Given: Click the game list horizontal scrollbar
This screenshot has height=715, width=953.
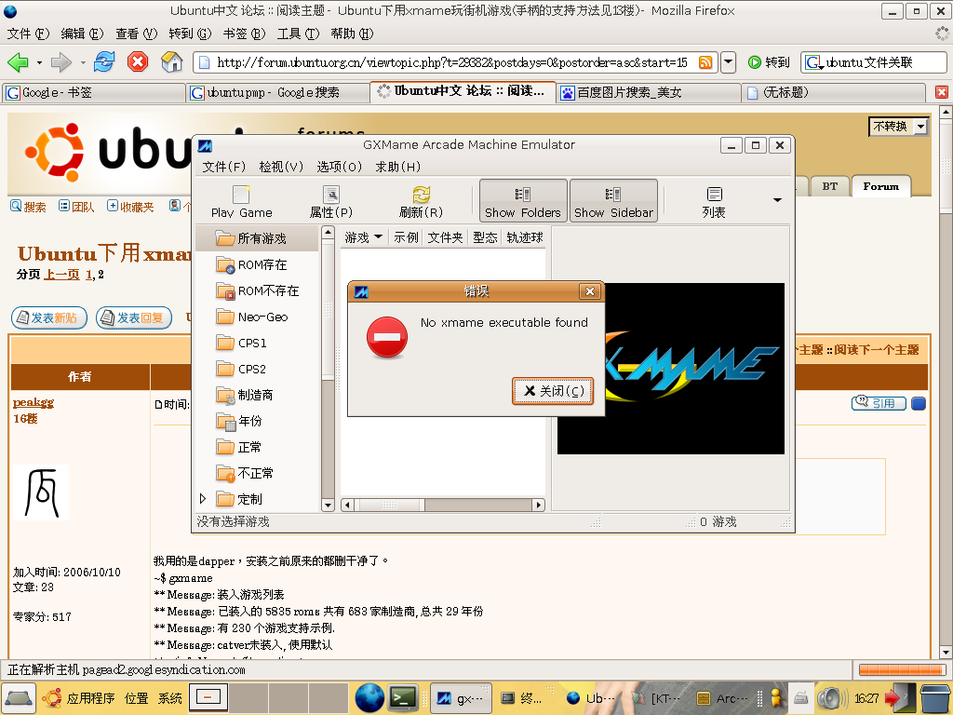Looking at the screenshot, I should 442,505.
